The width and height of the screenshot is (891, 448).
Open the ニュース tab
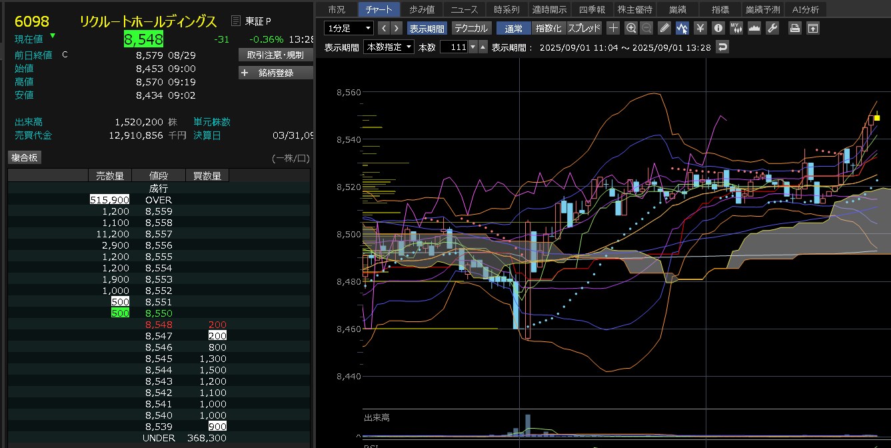click(x=464, y=9)
